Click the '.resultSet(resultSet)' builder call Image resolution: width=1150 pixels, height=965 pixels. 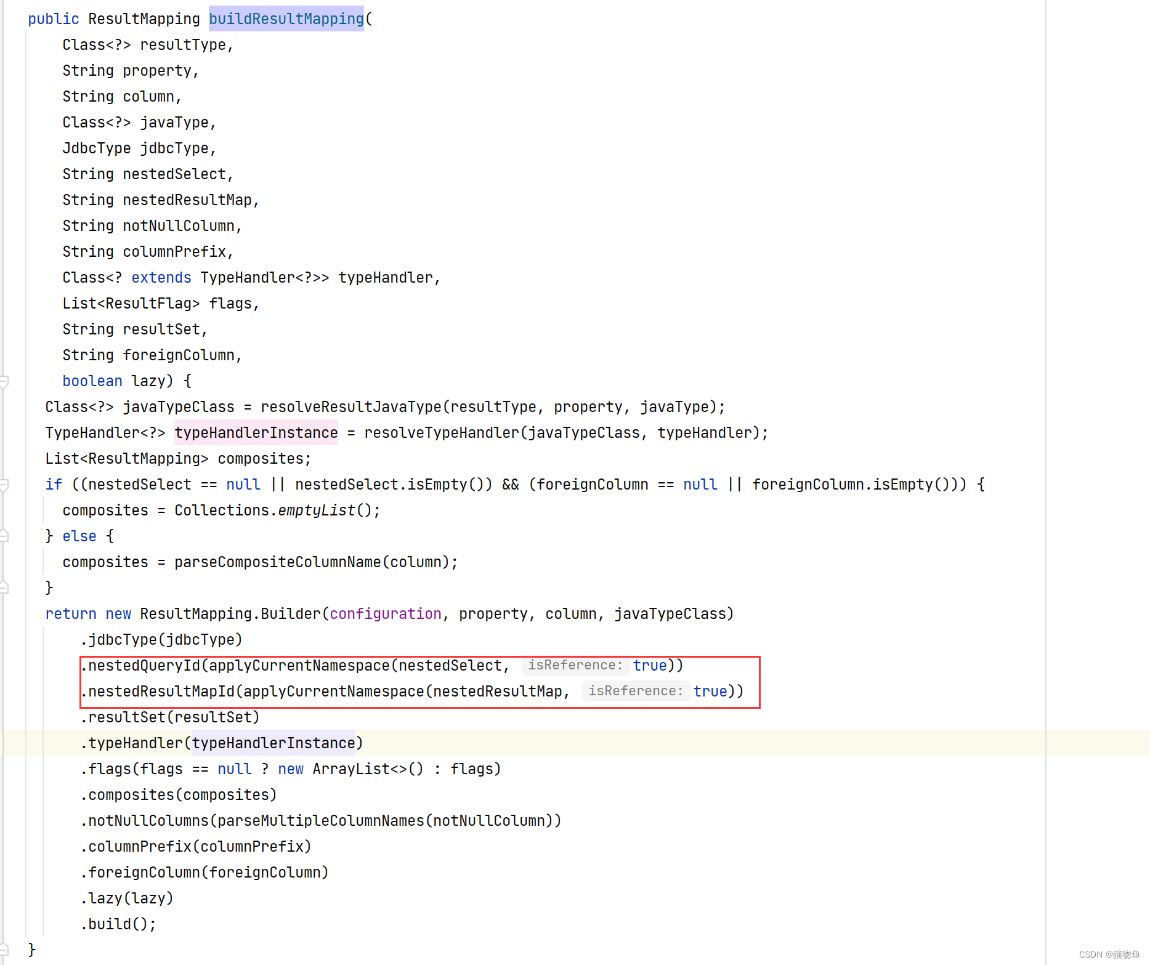[x=170, y=717]
